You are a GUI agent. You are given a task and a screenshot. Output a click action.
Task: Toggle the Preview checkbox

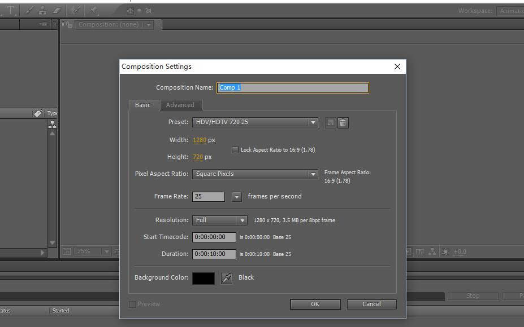pos(132,304)
